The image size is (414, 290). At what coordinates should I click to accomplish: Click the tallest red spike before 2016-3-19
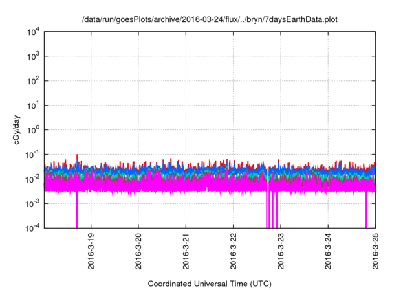click(77, 157)
